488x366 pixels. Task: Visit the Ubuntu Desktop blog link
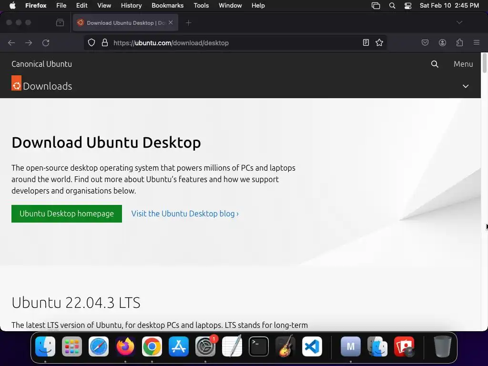tap(185, 213)
